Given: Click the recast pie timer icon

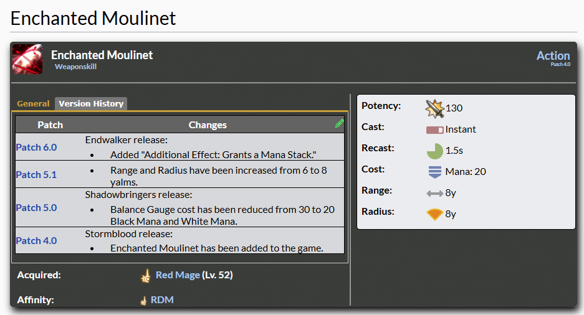Looking at the screenshot, I should [x=434, y=151].
